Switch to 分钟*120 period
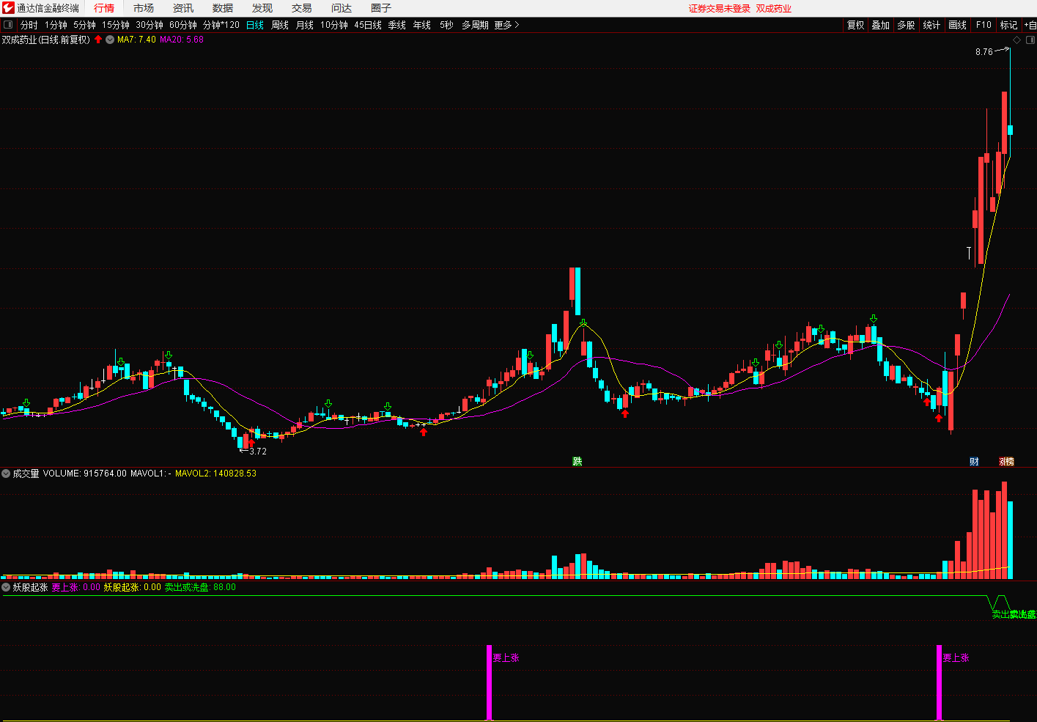Image resolution: width=1037 pixels, height=722 pixels. 221,25
